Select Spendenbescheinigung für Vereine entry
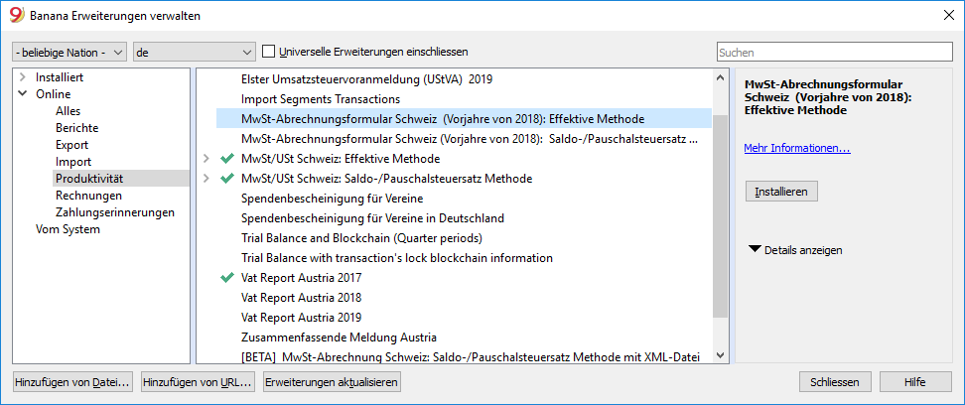This screenshot has width=965, height=405. coord(333,199)
